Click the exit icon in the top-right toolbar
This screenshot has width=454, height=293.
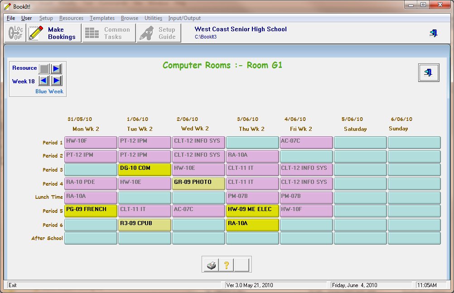[433, 33]
